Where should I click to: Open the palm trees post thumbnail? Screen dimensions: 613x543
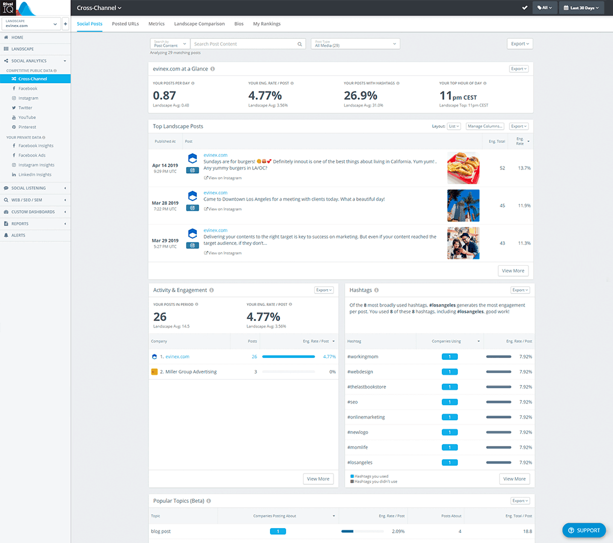click(463, 205)
